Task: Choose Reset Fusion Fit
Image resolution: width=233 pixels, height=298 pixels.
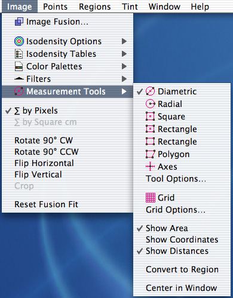Action: click(x=68, y=204)
